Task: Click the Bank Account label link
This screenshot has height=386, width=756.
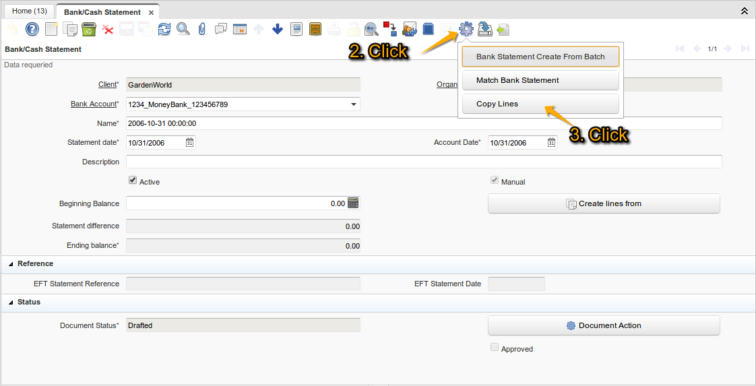Action: coord(94,104)
